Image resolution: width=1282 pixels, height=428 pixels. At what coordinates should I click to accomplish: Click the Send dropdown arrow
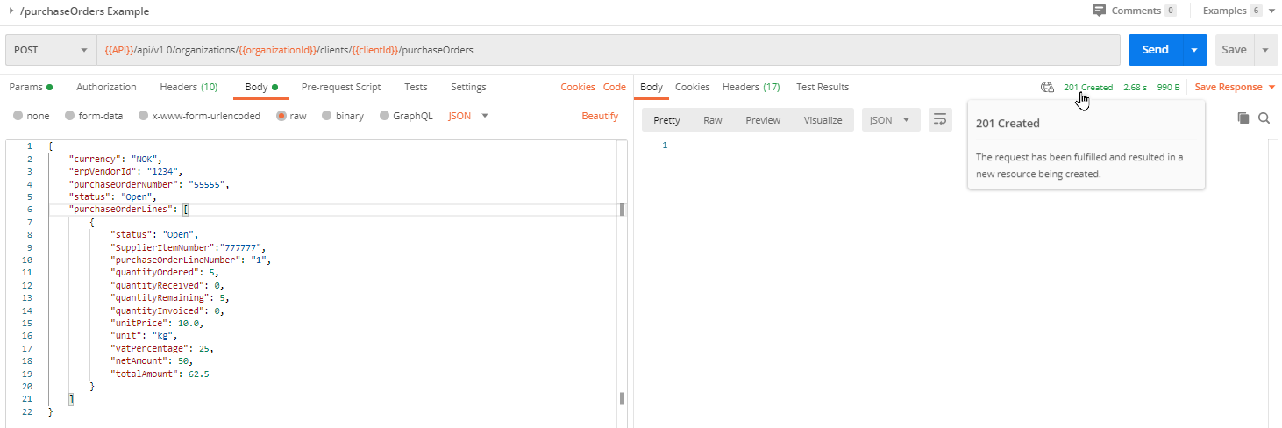tap(1193, 50)
